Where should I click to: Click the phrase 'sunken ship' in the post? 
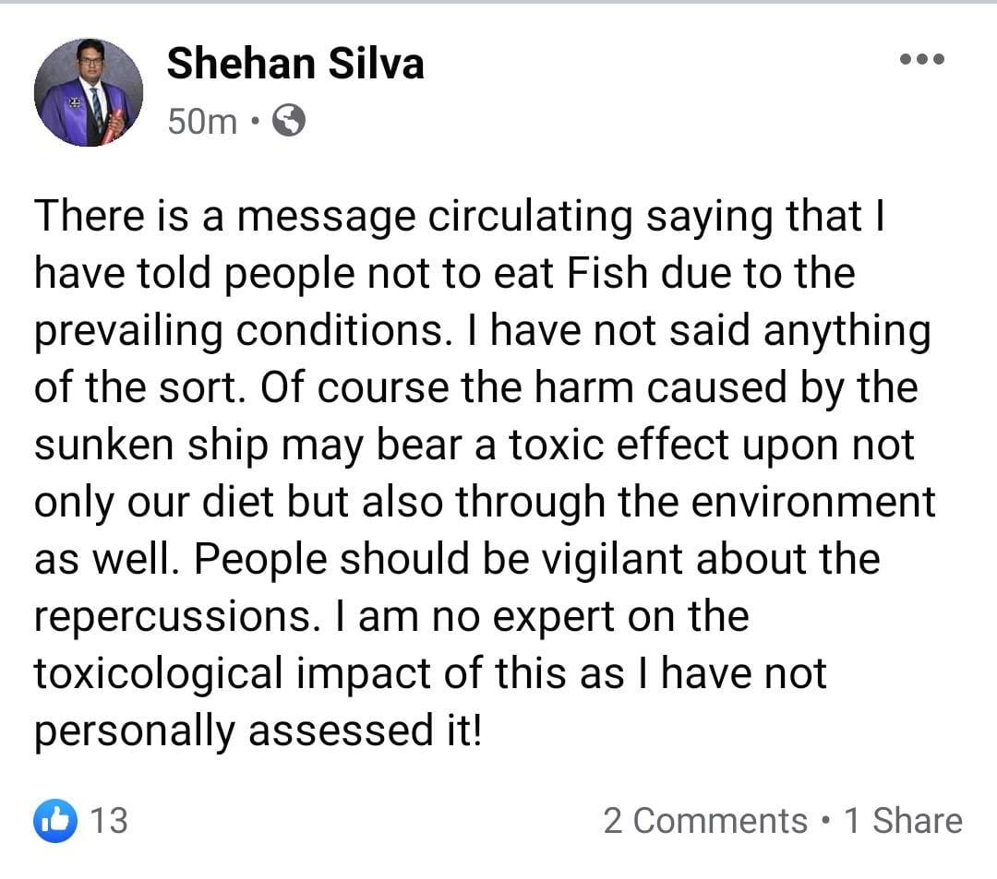click(151, 445)
